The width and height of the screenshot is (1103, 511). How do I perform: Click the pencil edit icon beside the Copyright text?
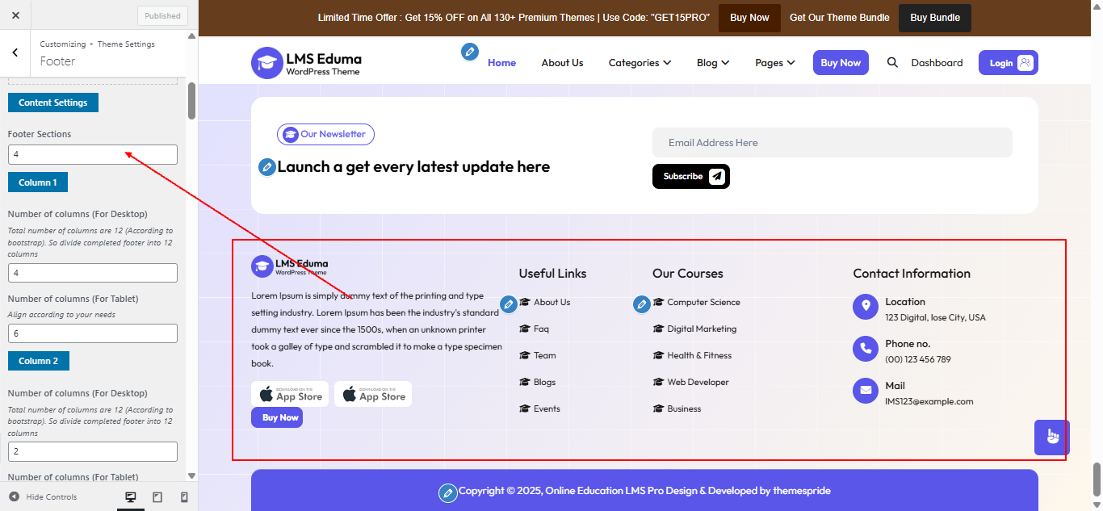[448, 492]
